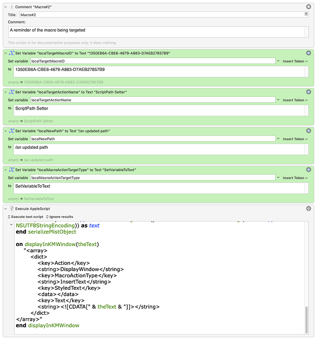Click the Execute AppleScript script icon
Screen dimensions: 317x340
(x=11, y=209)
